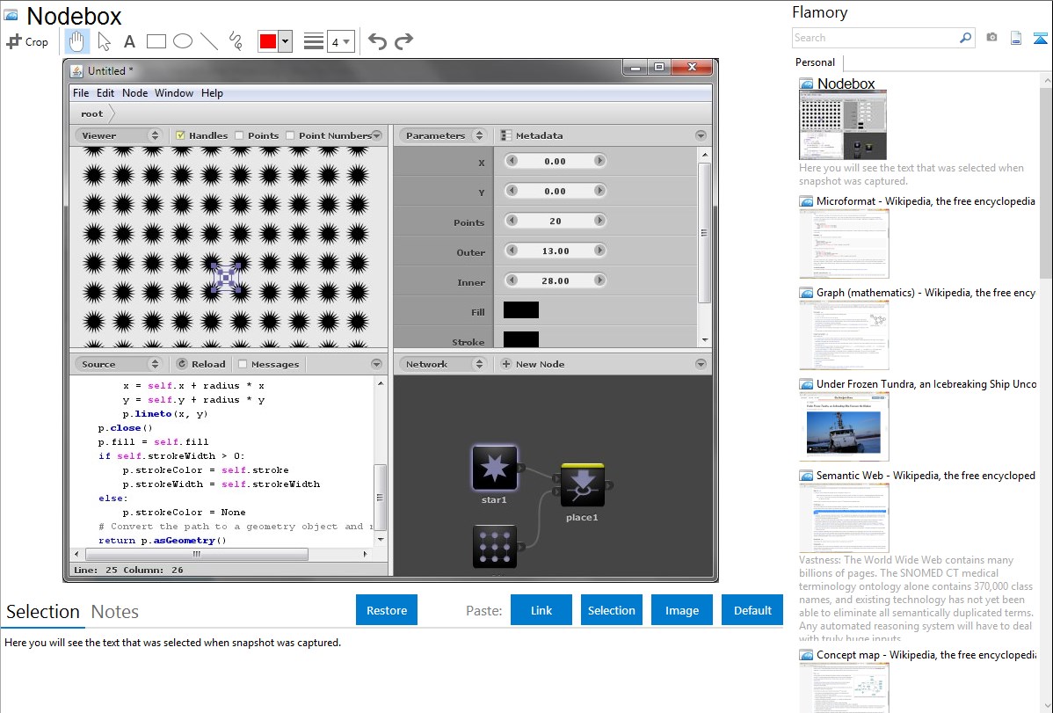Click the black Fill color swatch
The height and width of the screenshot is (713, 1053).
click(521, 309)
